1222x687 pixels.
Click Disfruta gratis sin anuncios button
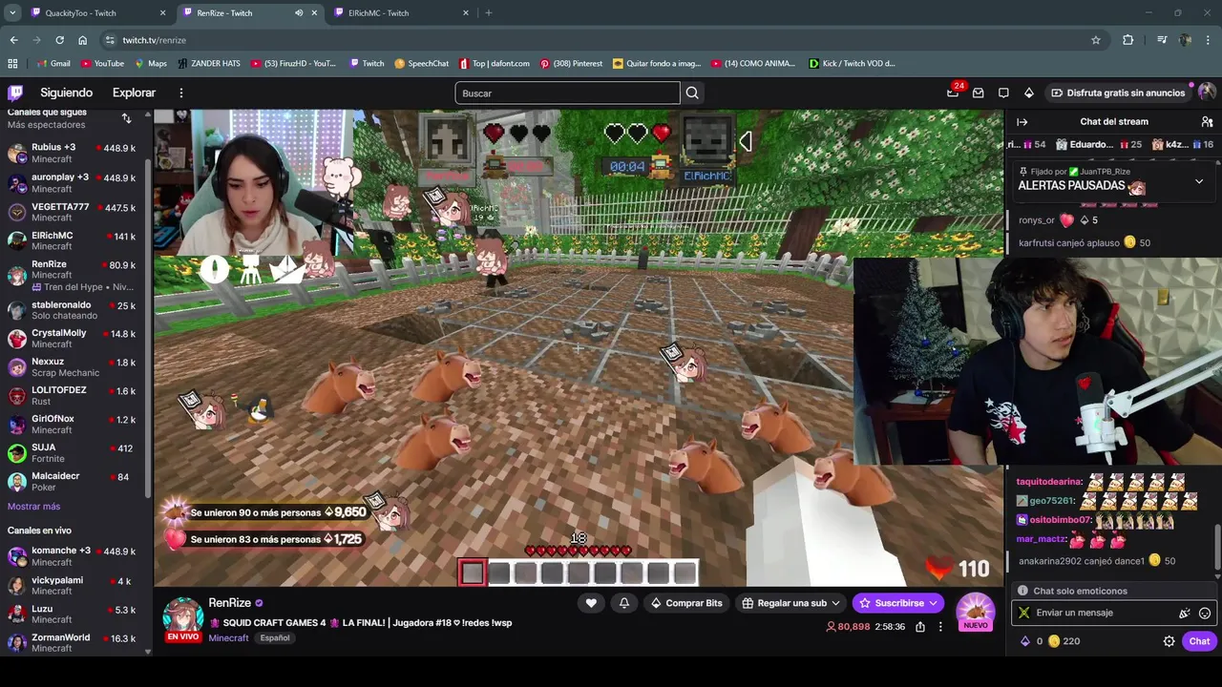[1118, 93]
